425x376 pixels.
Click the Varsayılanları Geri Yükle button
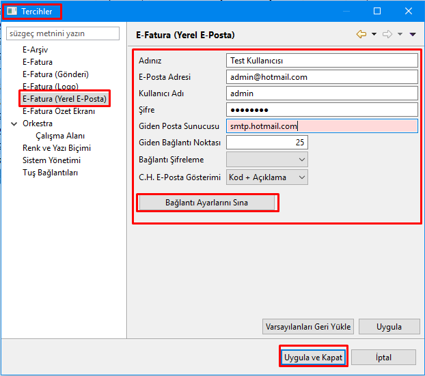coord(307,326)
